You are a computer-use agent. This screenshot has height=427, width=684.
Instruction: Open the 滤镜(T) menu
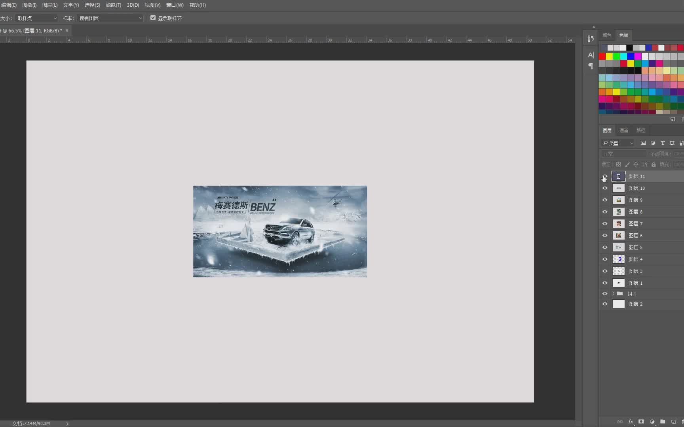[113, 5]
